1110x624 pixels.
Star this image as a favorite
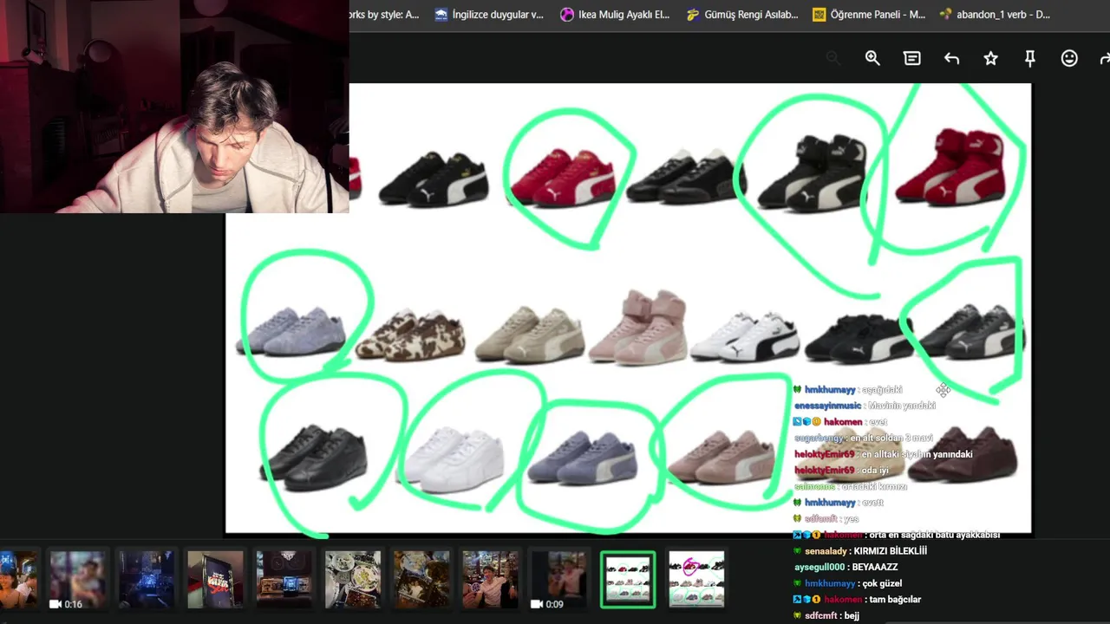(990, 58)
